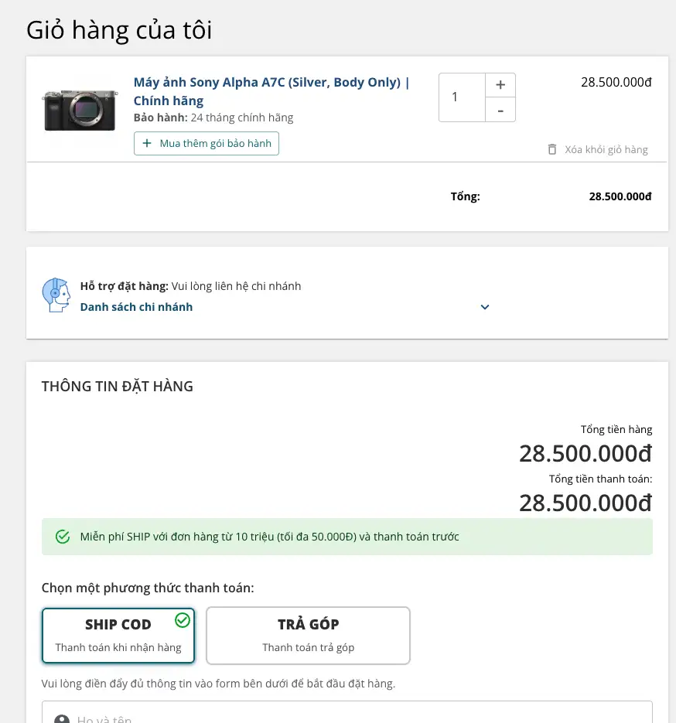676x723 pixels.
Task: Click 'Mua thêm gói bảo hành' button
Action: (x=206, y=143)
